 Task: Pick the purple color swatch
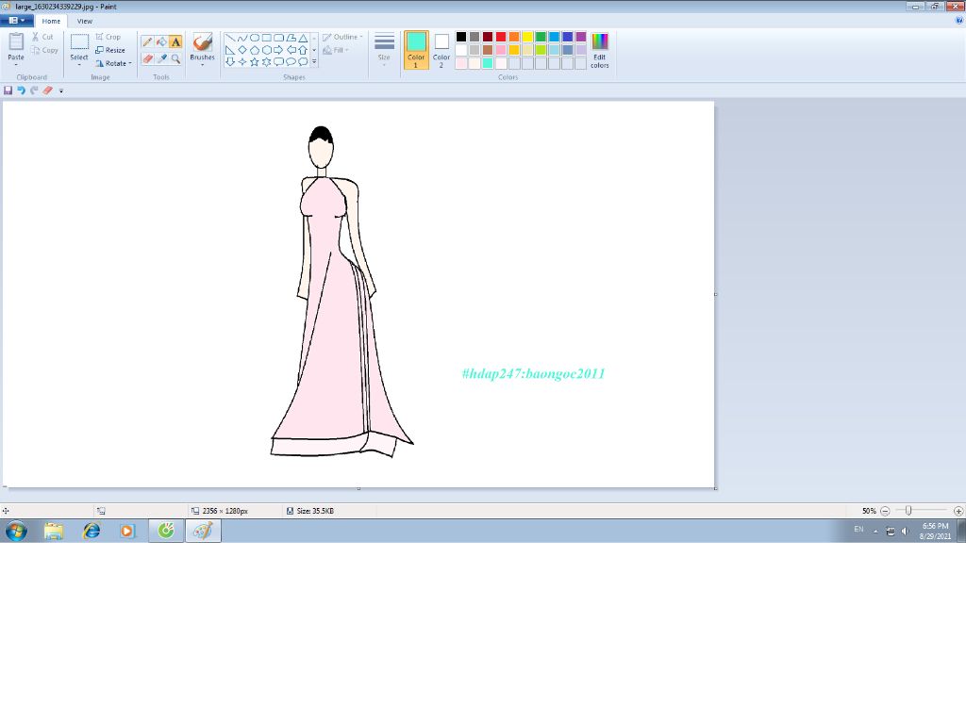tap(580, 37)
